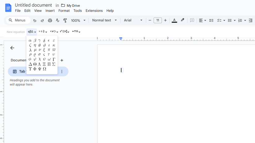Click the back arrow in document outline

click(12, 48)
